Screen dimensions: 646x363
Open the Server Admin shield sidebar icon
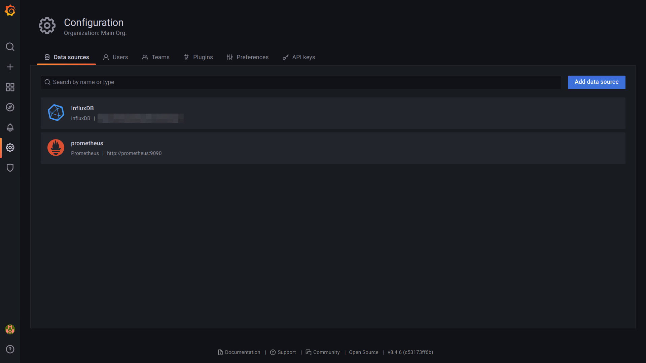pos(10,168)
